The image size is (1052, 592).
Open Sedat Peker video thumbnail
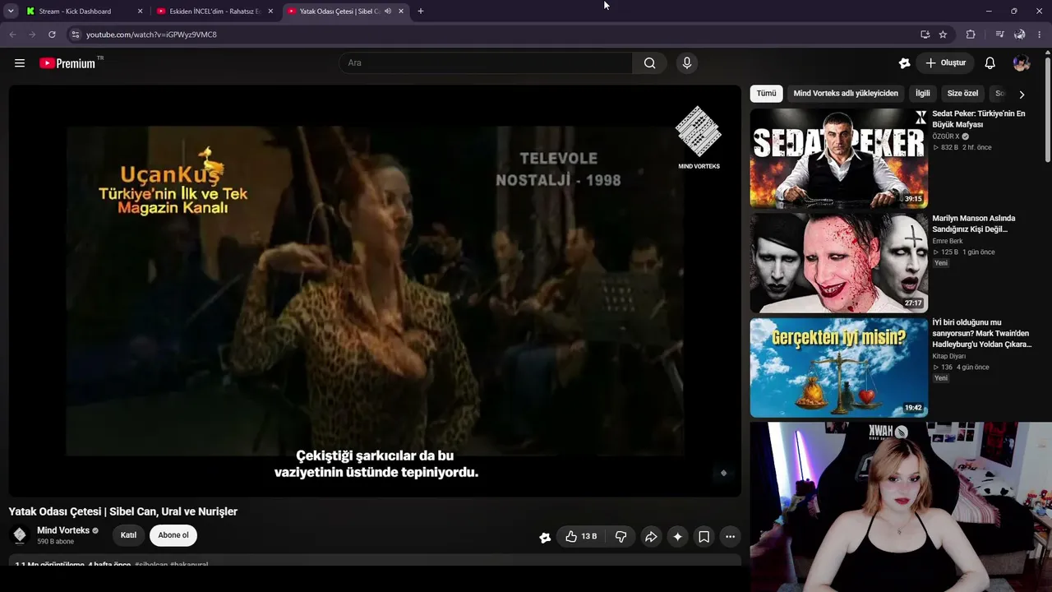pos(839,158)
